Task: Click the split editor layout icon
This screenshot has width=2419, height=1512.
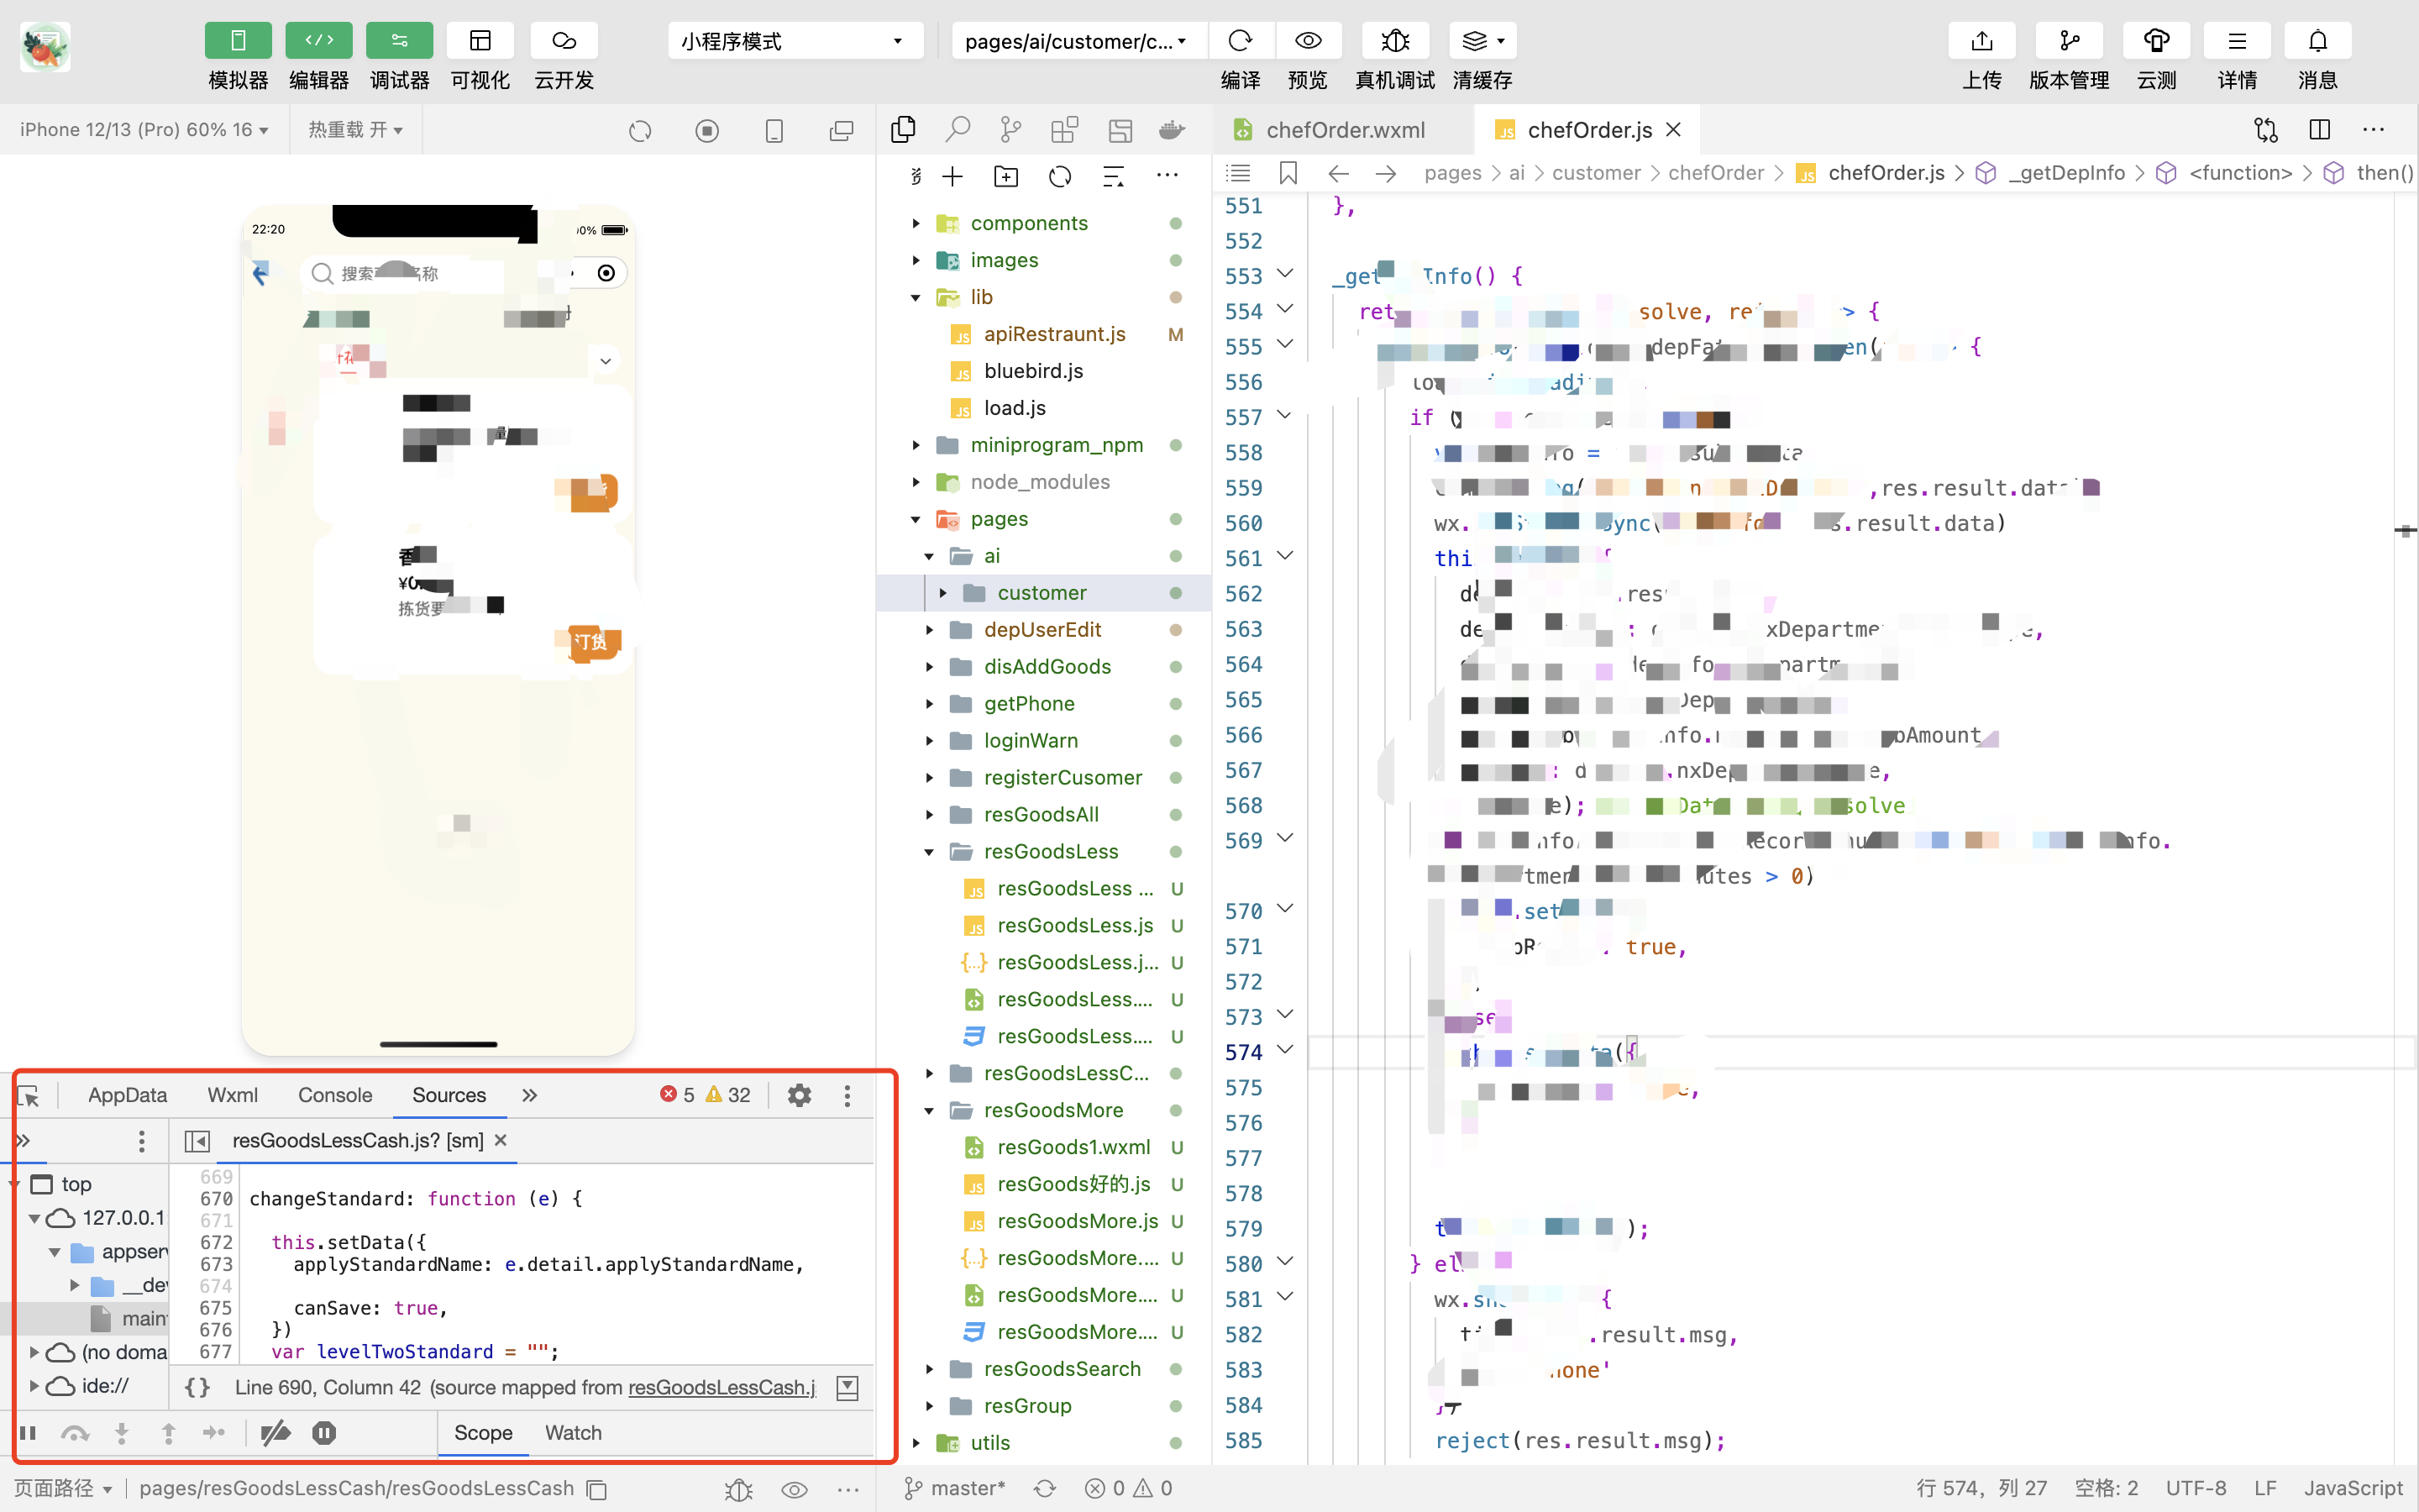Action: [2319, 129]
